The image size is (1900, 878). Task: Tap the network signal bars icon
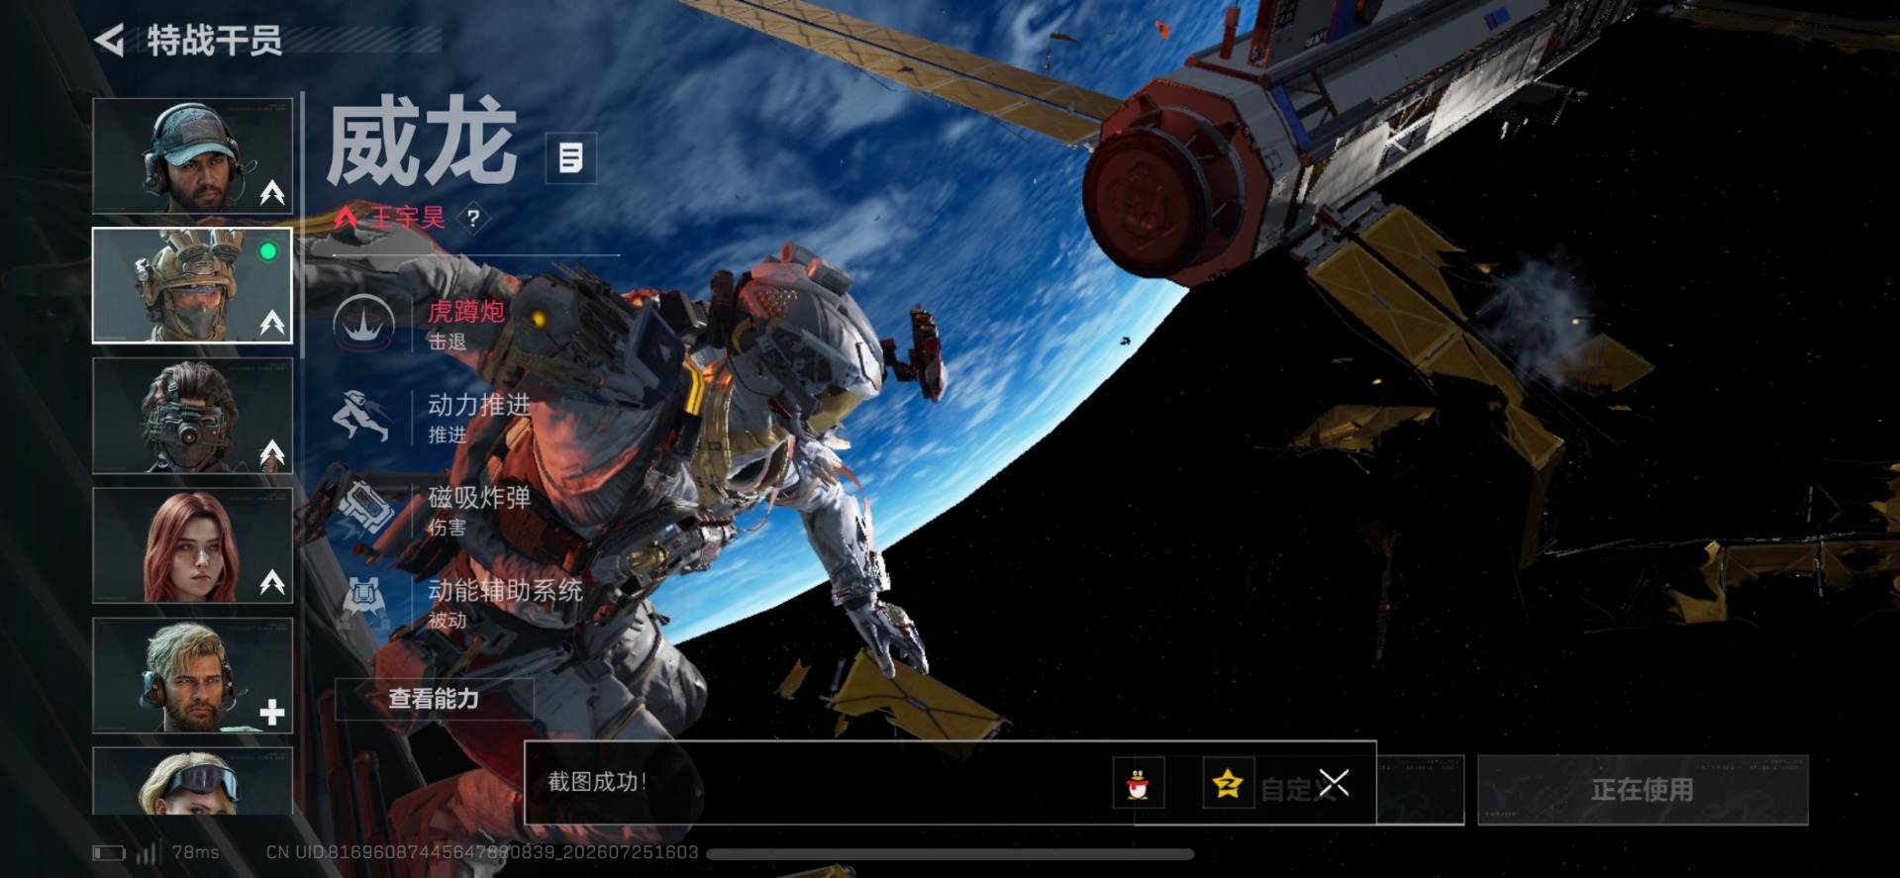149,851
